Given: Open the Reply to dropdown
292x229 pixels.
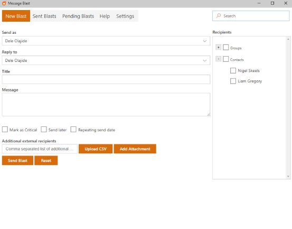Looking at the screenshot, I should pos(106,60).
